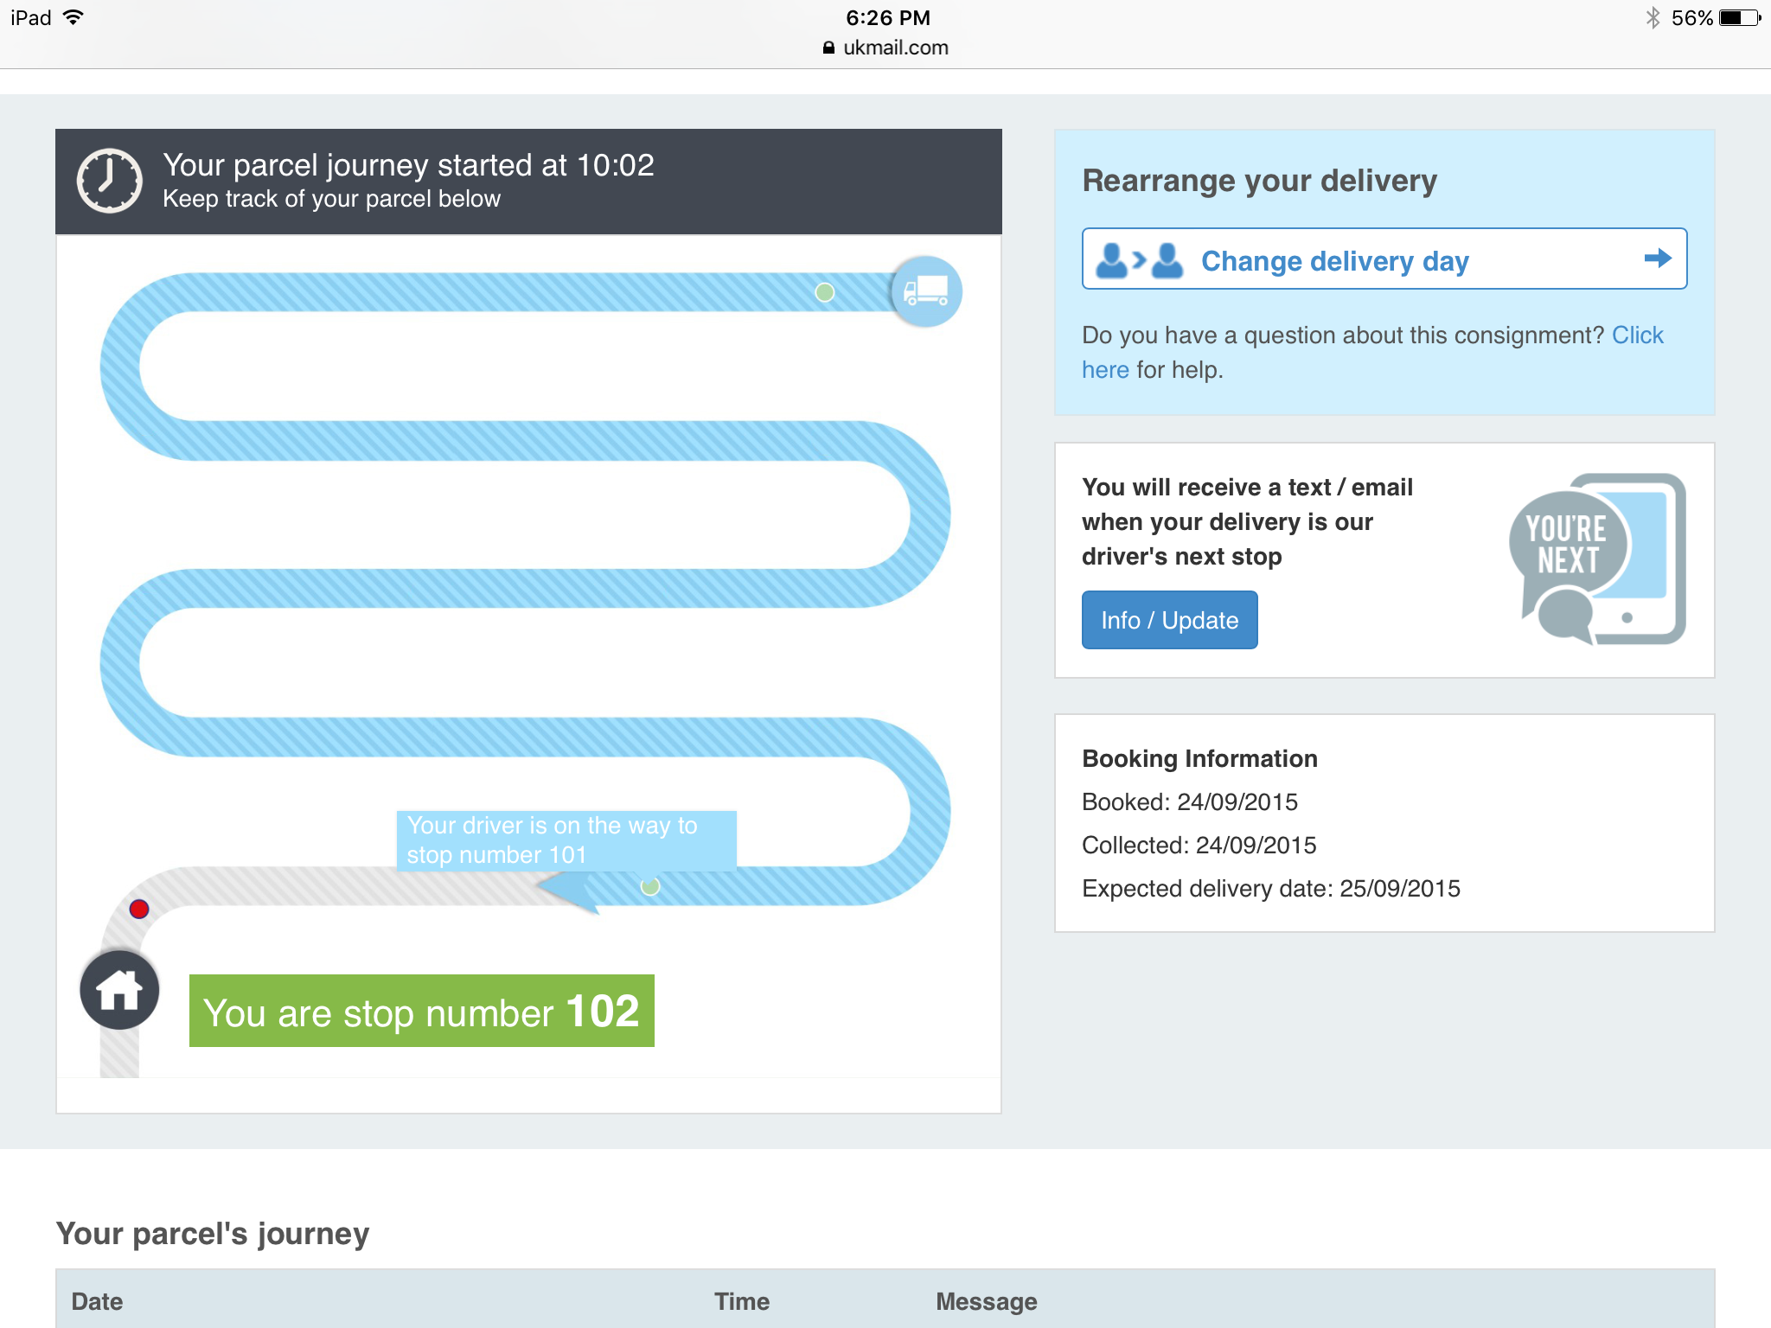Click the red stop marker dot
The width and height of the screenshot is (1771, 1328).
[x=139, y=909]
